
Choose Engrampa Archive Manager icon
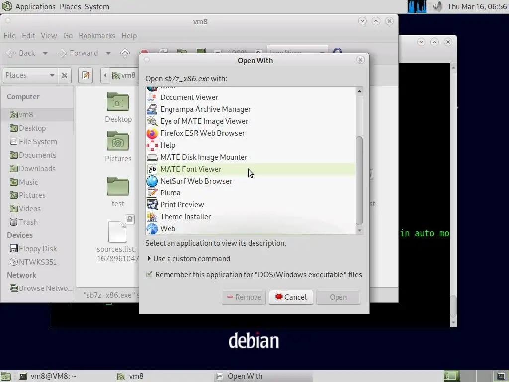[152, 109]
